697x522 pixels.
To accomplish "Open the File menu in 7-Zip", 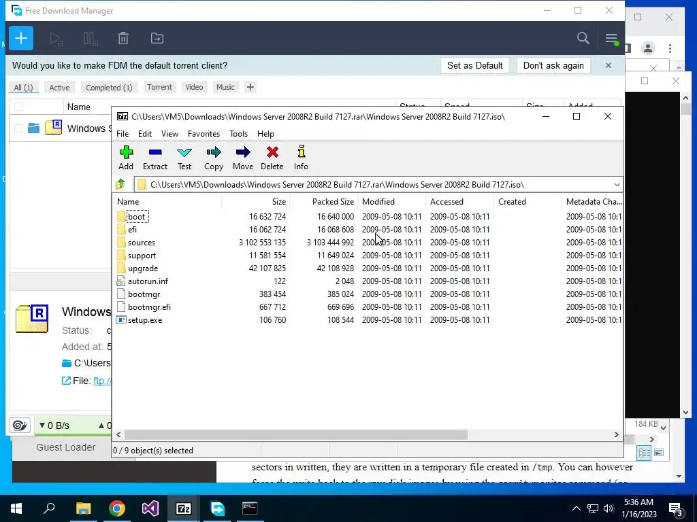I will pyautogui.click(x=123, y=134).
